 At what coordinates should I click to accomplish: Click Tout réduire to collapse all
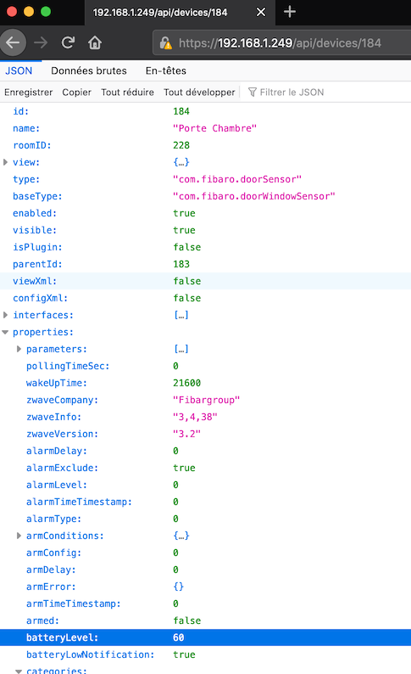coord(127,92)
